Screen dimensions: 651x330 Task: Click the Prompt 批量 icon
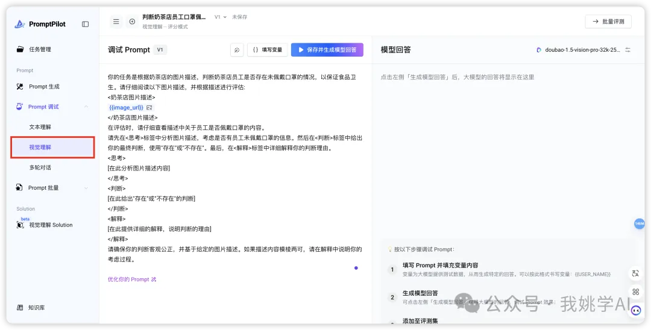tap(19, 187)
